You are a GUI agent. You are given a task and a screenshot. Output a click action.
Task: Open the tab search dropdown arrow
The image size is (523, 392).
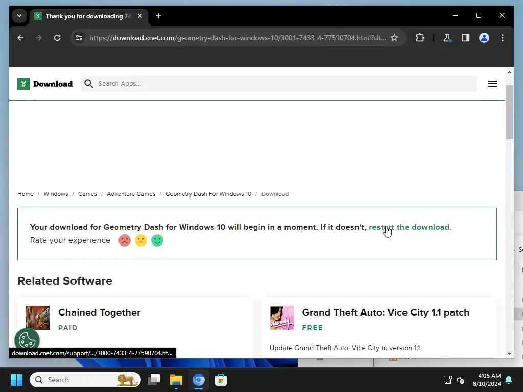(x=19, y=16)
